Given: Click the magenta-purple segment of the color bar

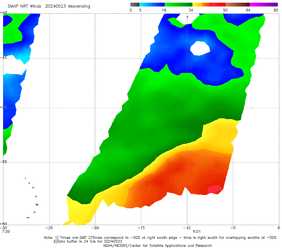Looking at the screenshot, I should pos(264,5).
